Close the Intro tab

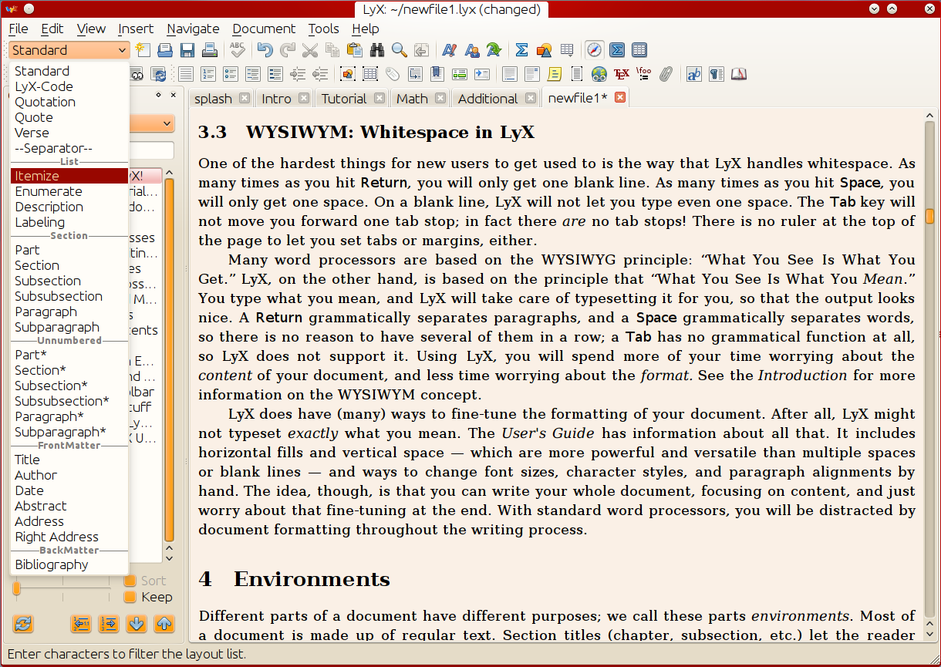304,98
